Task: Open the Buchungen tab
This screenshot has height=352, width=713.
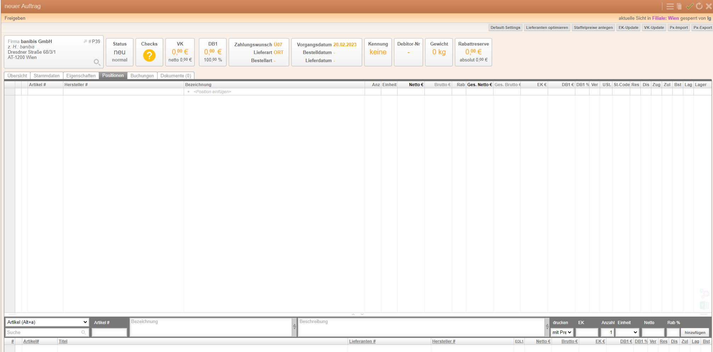Action: 142,76
